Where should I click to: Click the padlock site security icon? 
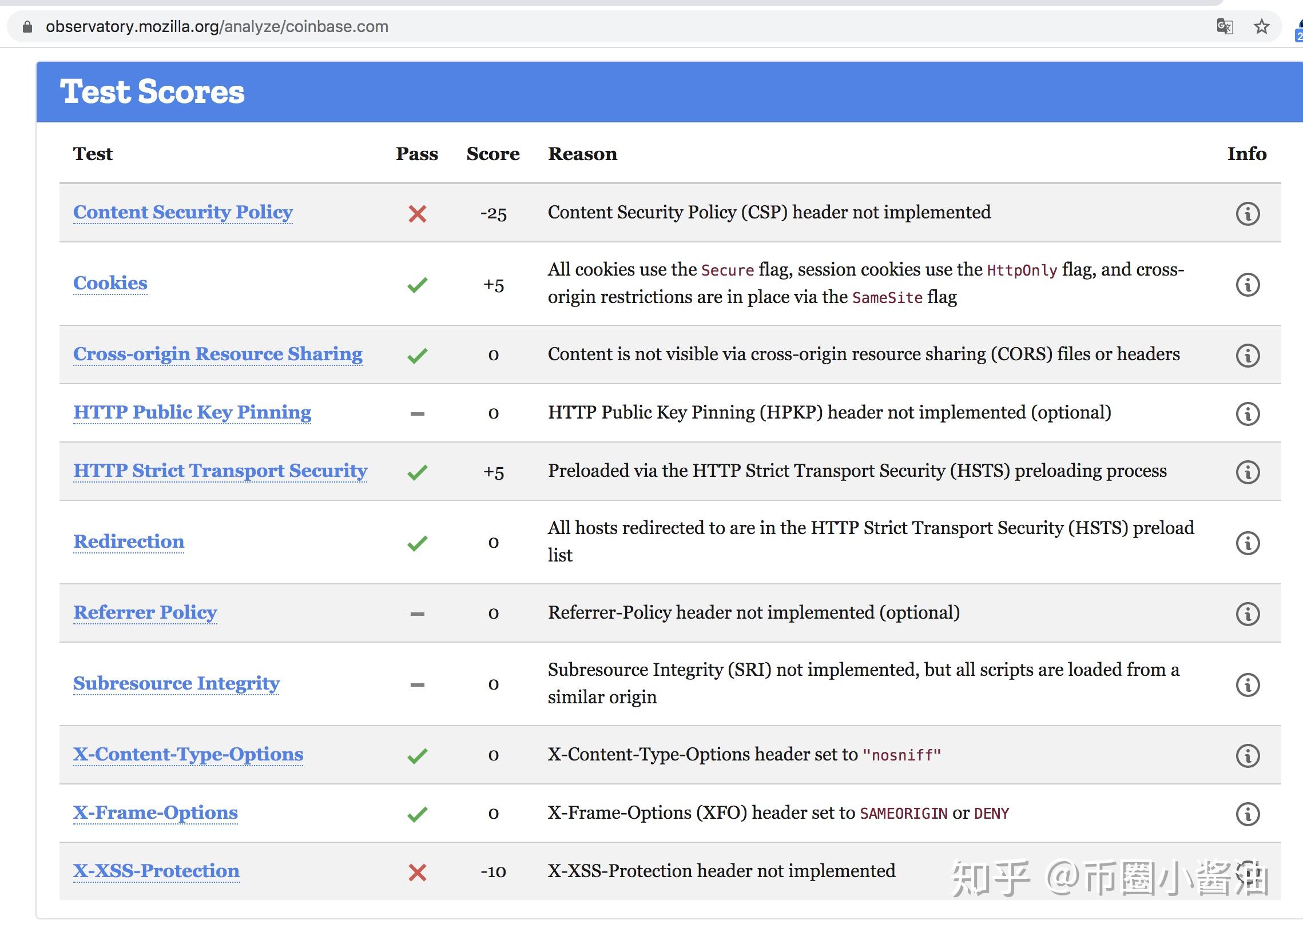click(x=27, y=26)
